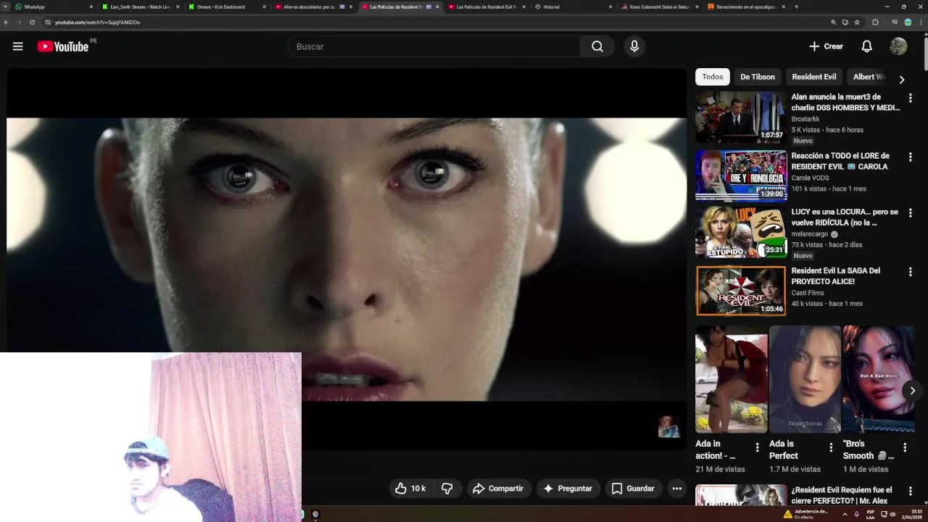Dislike the video with thumbs-down
This screenshot has width=928, height=522.
point(447,489)
